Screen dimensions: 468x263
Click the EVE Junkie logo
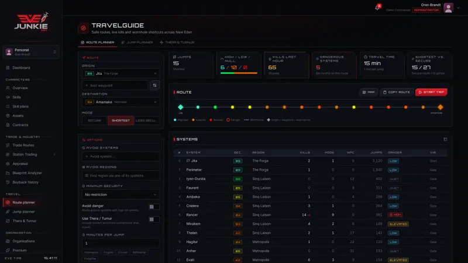coord(32,22)
